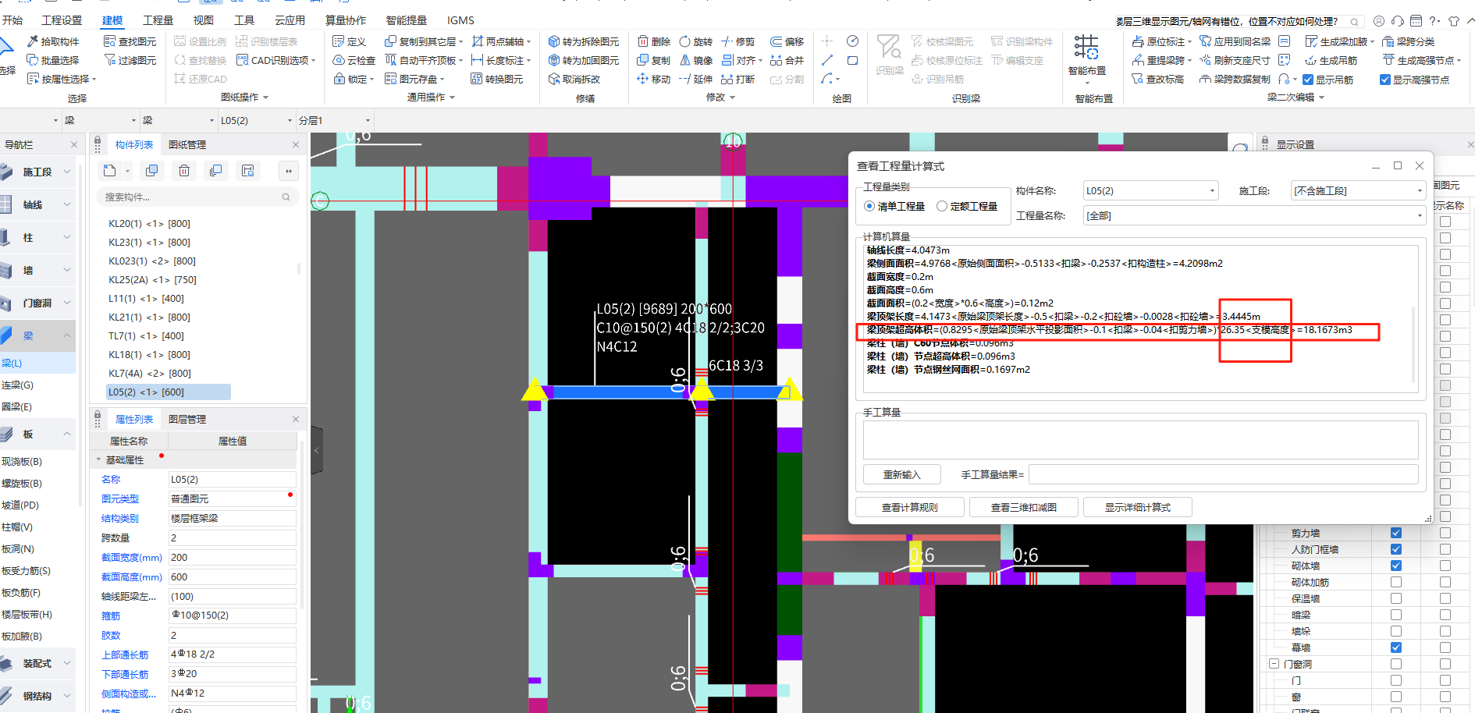Select 定额工程量 radio button
Viewport: 1475px width, 713px height.
[x=942, y=206]
